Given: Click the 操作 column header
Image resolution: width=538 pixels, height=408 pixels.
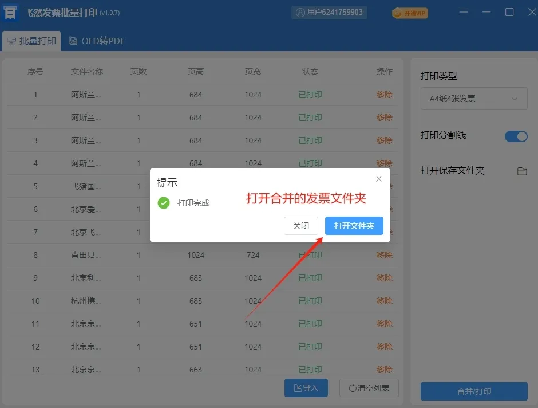Looking at the screenshot, I should click(384, 72).
